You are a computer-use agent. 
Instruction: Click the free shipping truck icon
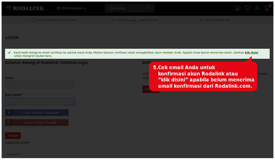coord(34,20)
